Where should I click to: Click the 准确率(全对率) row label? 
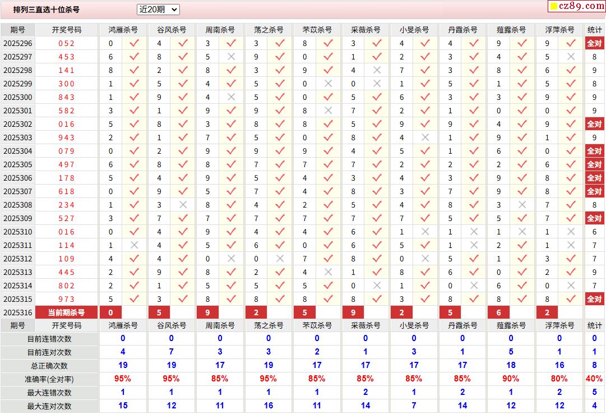tap(49, 380)
